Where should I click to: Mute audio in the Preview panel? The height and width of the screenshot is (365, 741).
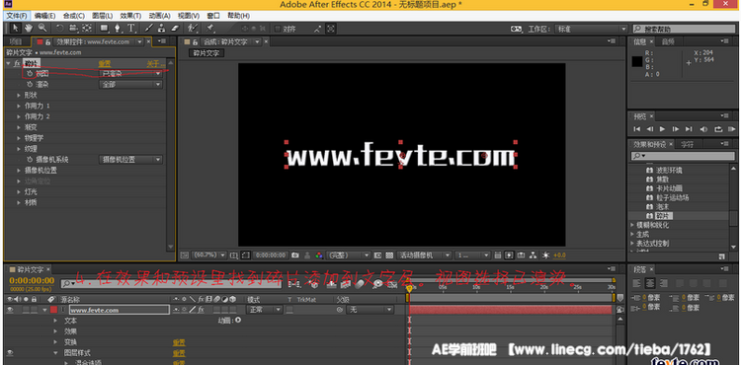[x=704, y=129]
